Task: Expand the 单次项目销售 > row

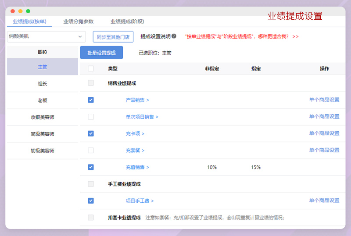Action: pos(142,116)
